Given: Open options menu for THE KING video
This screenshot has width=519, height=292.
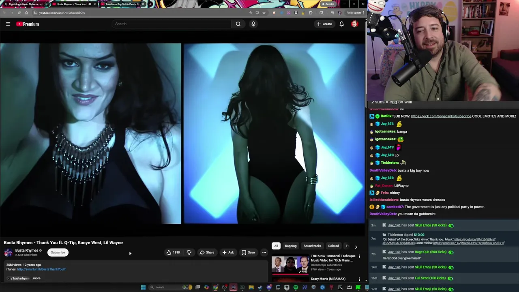Looking at the screenshot, I should (359, 256).
